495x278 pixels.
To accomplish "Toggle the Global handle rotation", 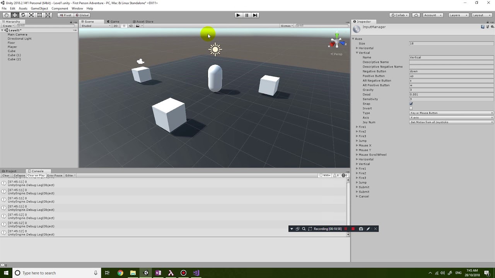I will pyautogui.click(x=82, y=15).
